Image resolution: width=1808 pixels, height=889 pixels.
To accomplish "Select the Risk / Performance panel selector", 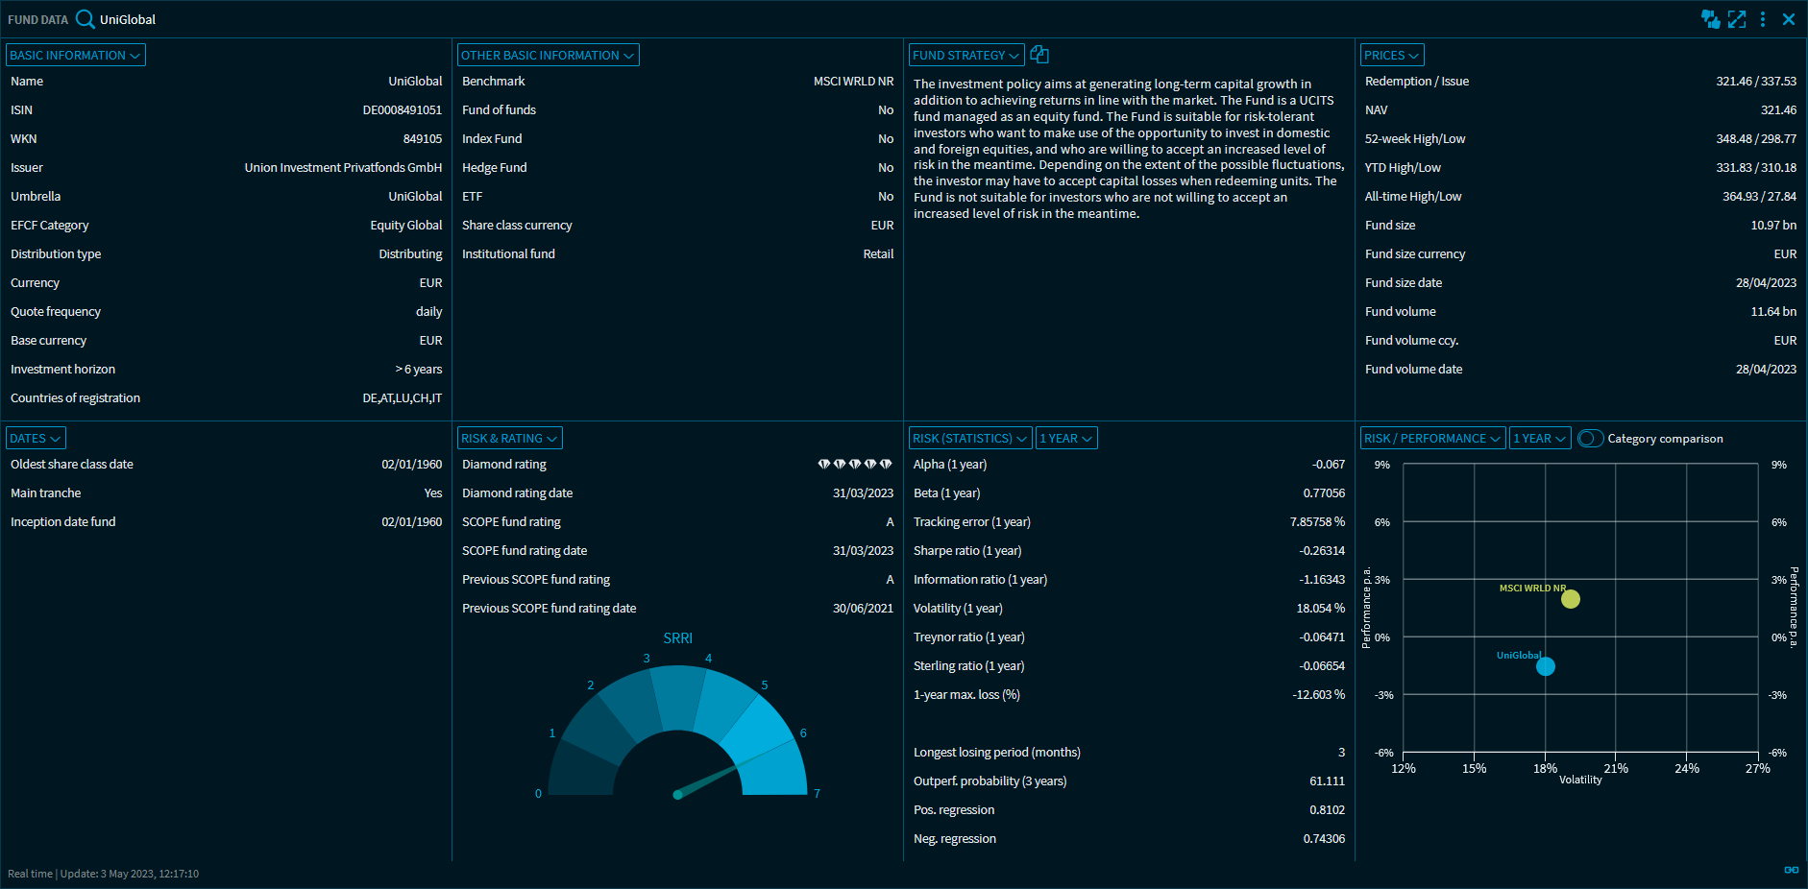I will click(x=1431, y=439).
